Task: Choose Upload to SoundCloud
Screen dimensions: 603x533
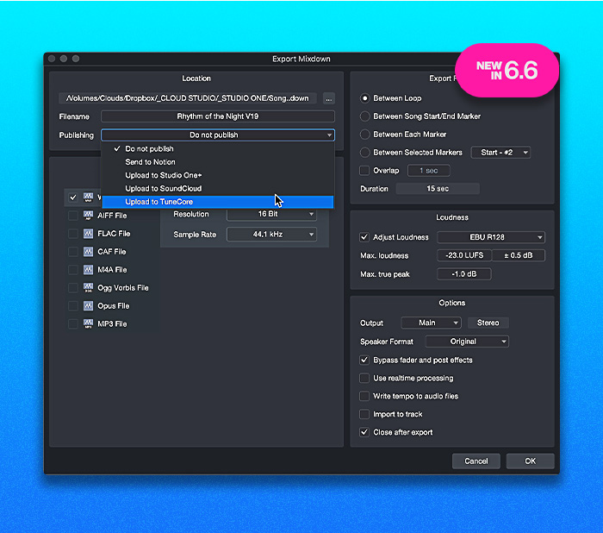Action: 218,189
